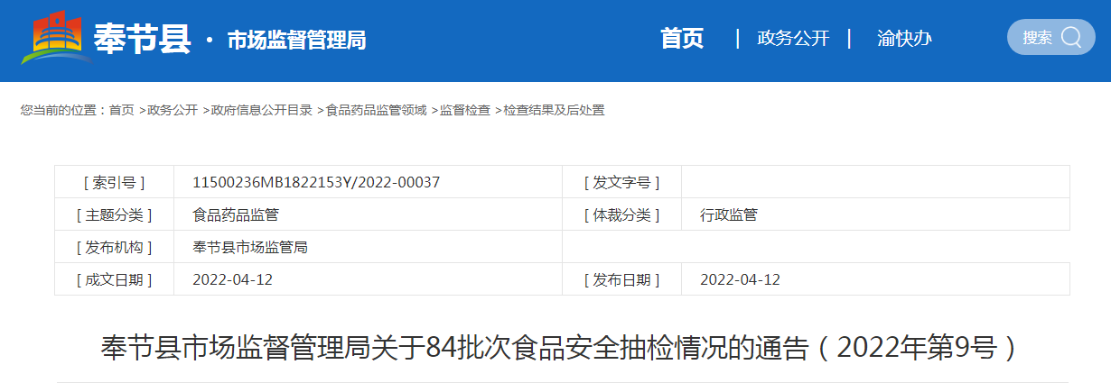The width and height of the screenshot is (1111, 392).
Task: Select 食品药品监管领域 breadcrumb link
Action: point(376,110)
